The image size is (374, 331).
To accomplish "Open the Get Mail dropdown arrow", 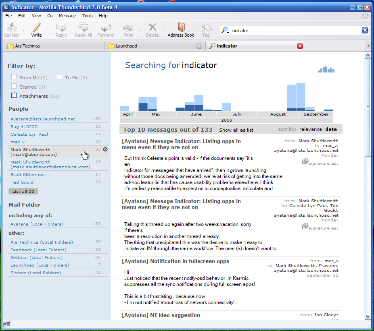I will [x=24, y=30].
